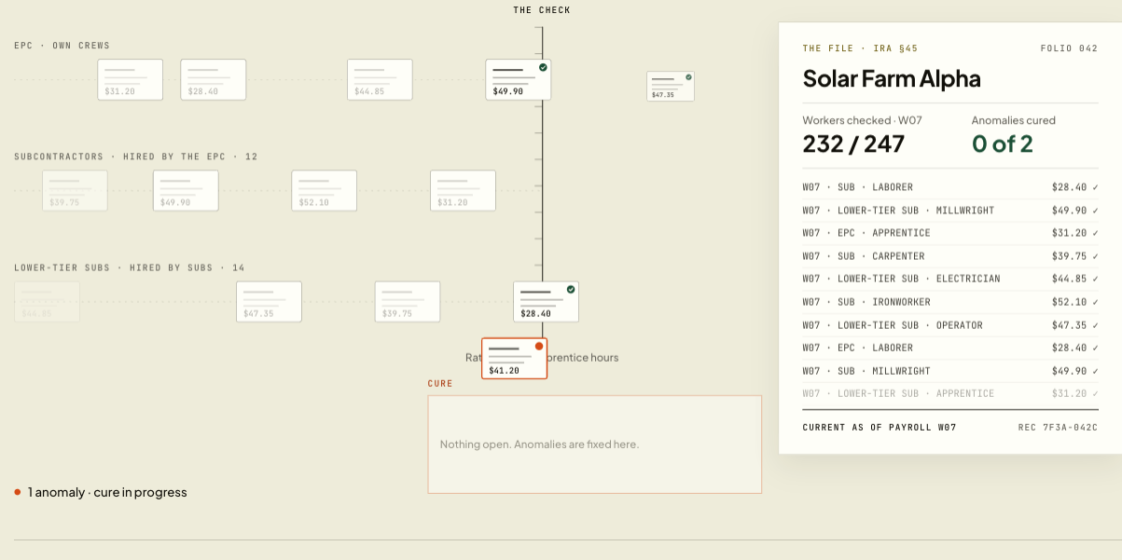Click 'SUBCONTRACTORS · HIRED BY THE EPC · 12' heading
The height and width of the screenshot is (560, 1122).
tap(136, 157)
